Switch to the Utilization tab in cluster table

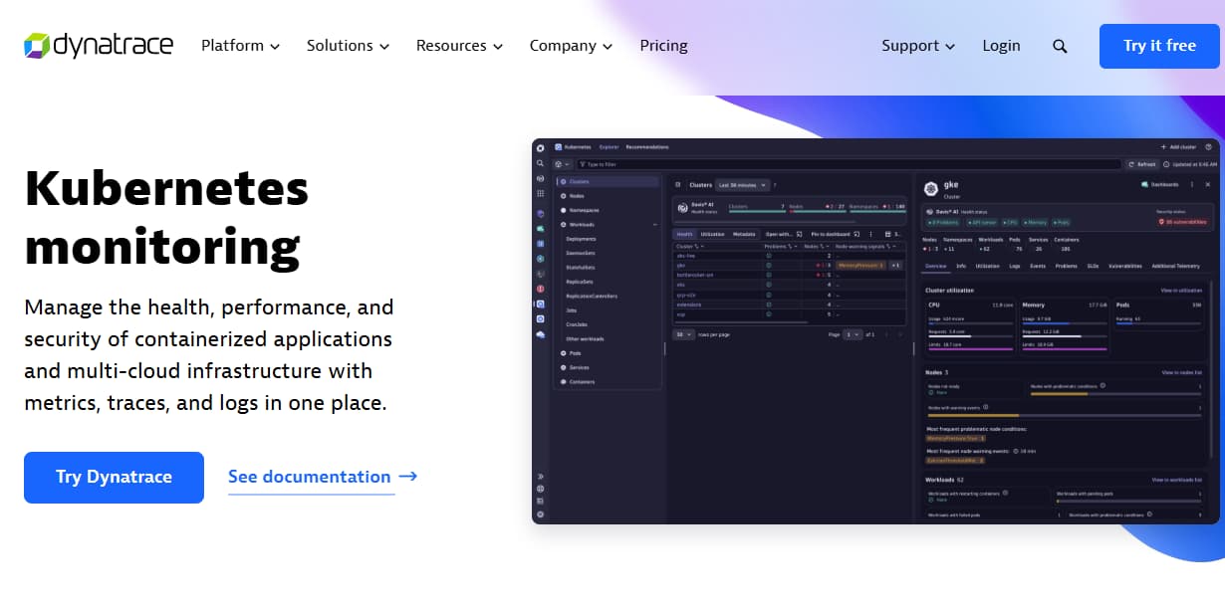pyautogui.click(x=713, y=233)
